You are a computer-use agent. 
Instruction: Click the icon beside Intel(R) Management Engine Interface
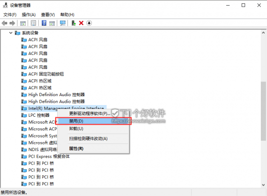[24, 108]
